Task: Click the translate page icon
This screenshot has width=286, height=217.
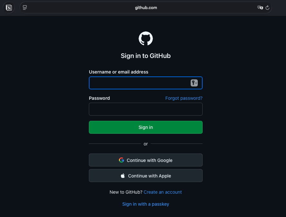Action: (x=260, y=7)
